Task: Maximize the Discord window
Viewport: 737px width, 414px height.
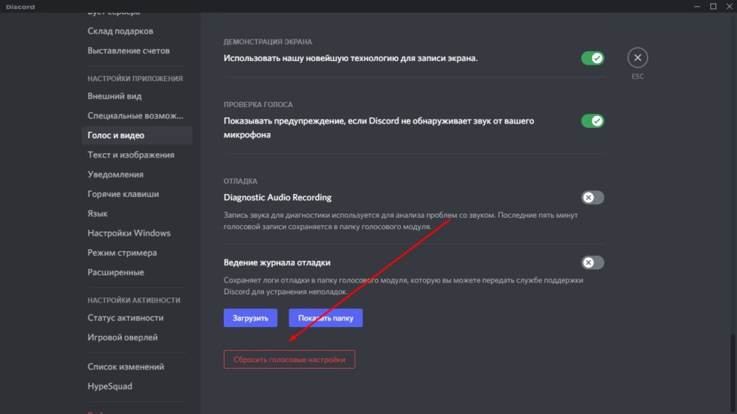Action: [713, 6]
